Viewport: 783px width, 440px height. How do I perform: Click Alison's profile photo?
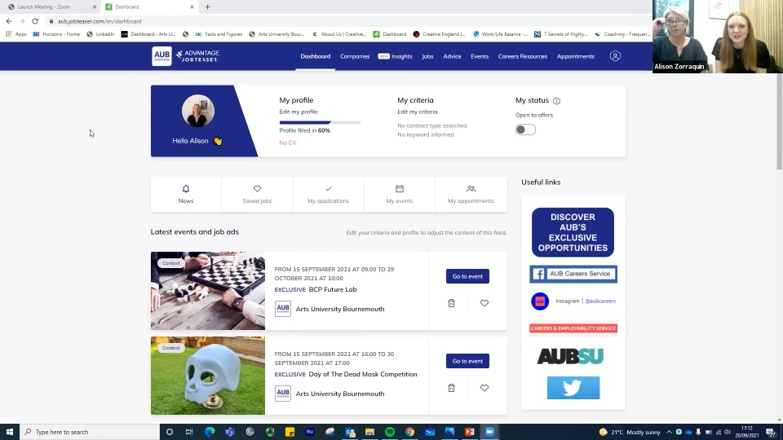197,111
